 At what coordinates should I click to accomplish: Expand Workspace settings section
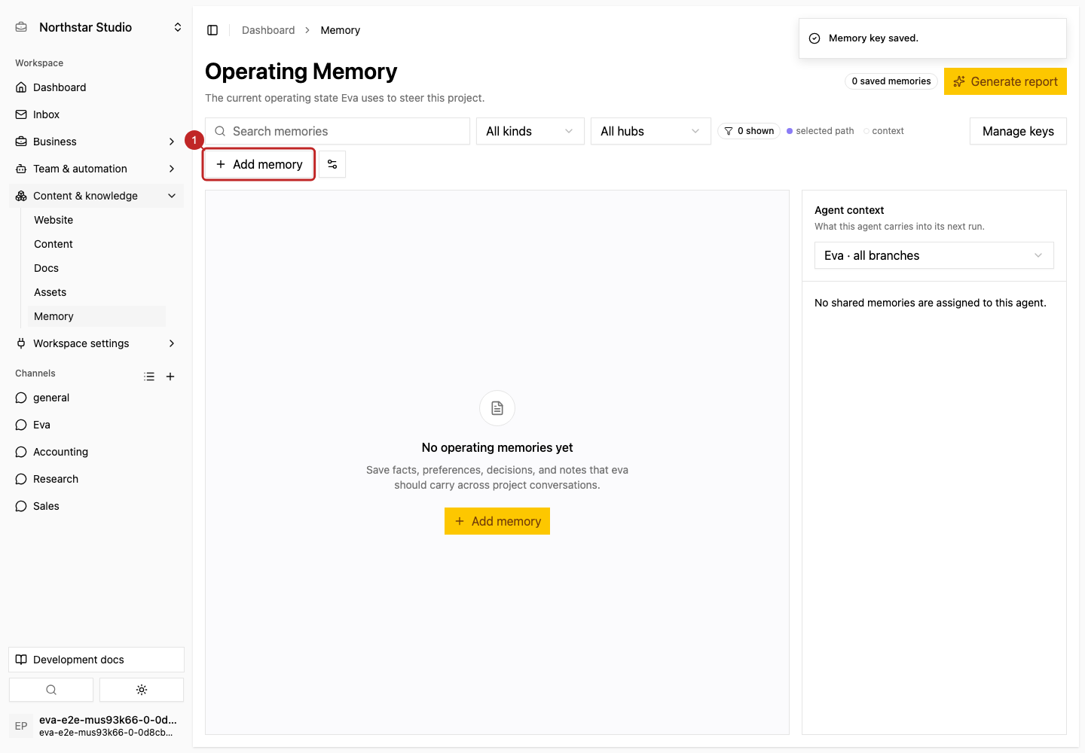(x=96, y=343)
